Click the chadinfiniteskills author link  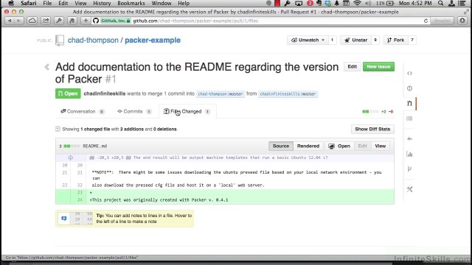[x=105, y=93]
